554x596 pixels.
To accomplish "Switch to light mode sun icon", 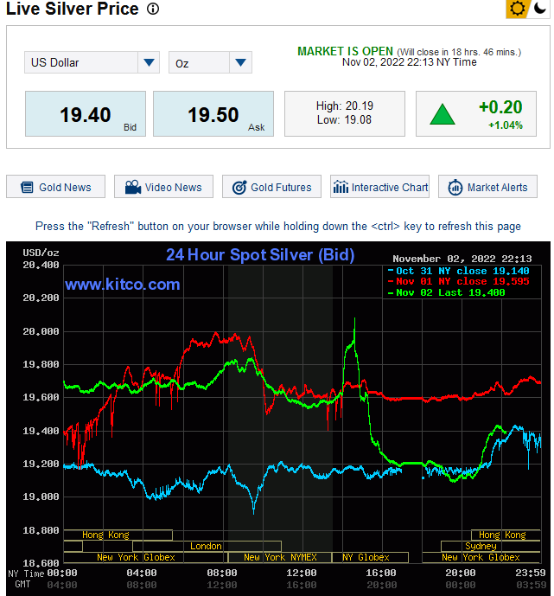I will coord(517,9).
